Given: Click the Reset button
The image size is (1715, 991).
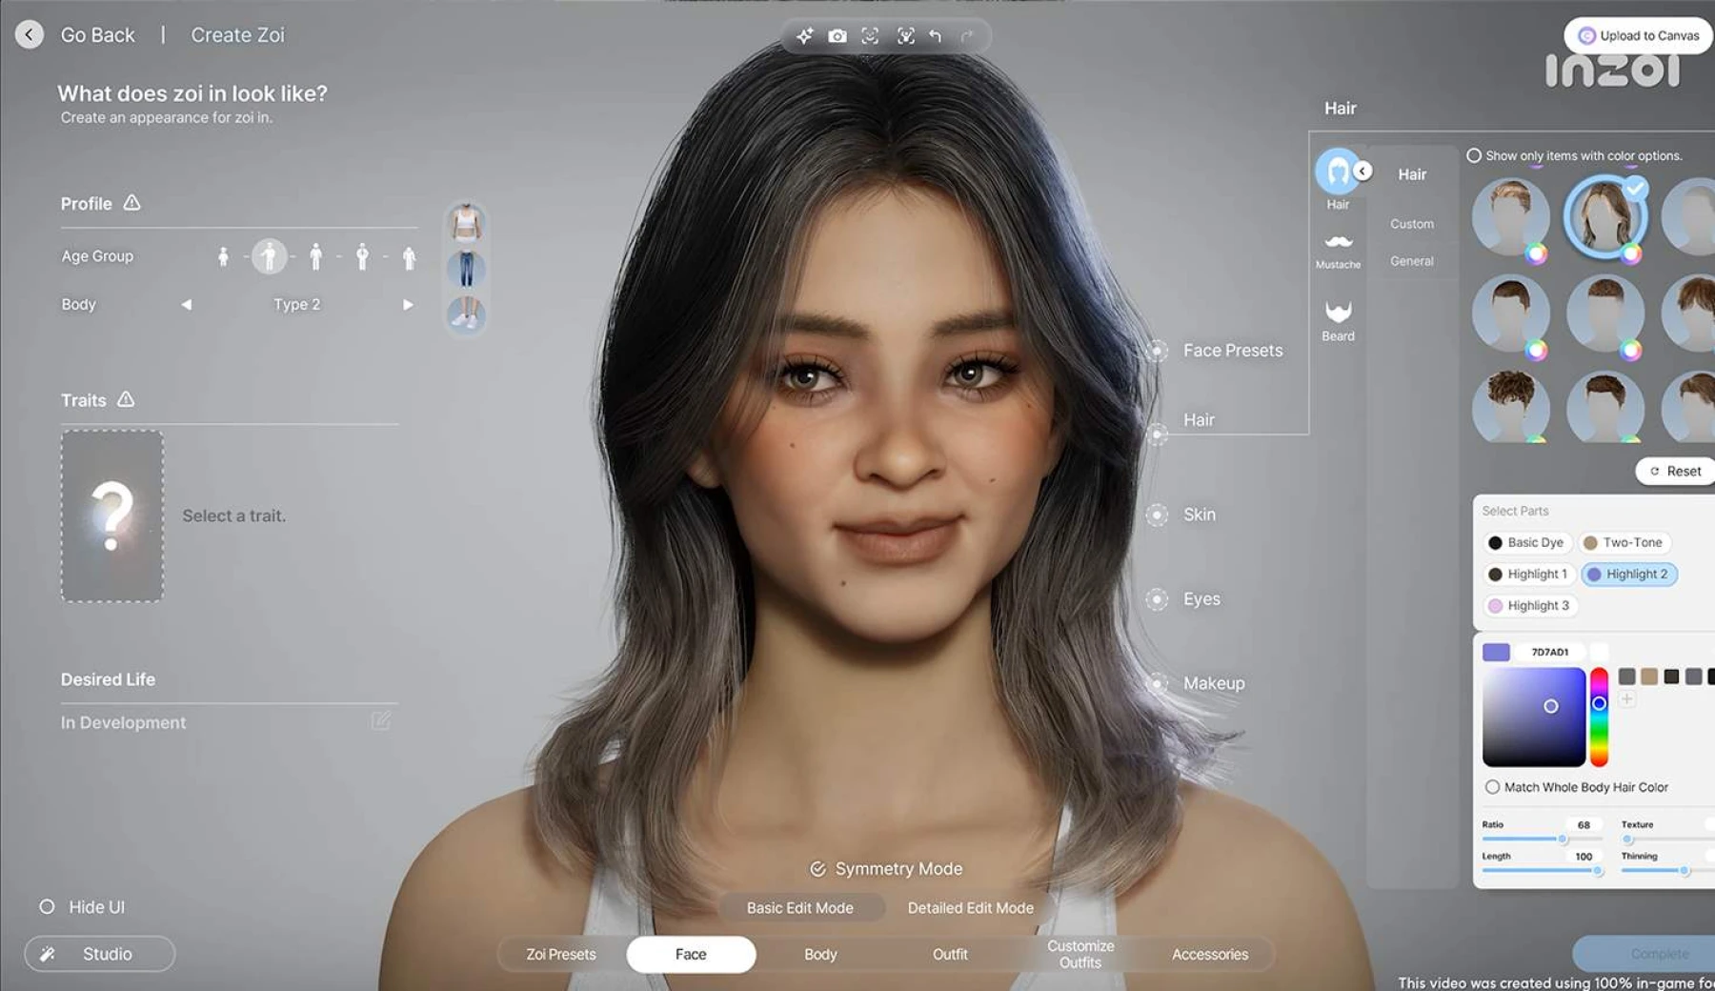Looking at the screenshot, I should (1675, 471).
